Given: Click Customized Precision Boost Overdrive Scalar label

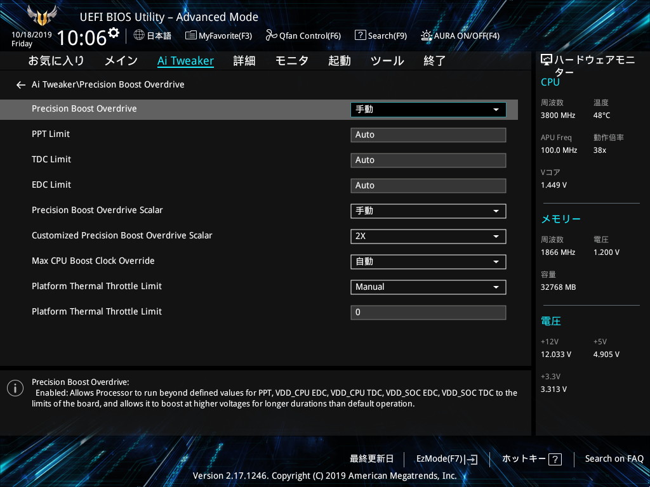Looking at the screenshot, I should 122,236.
